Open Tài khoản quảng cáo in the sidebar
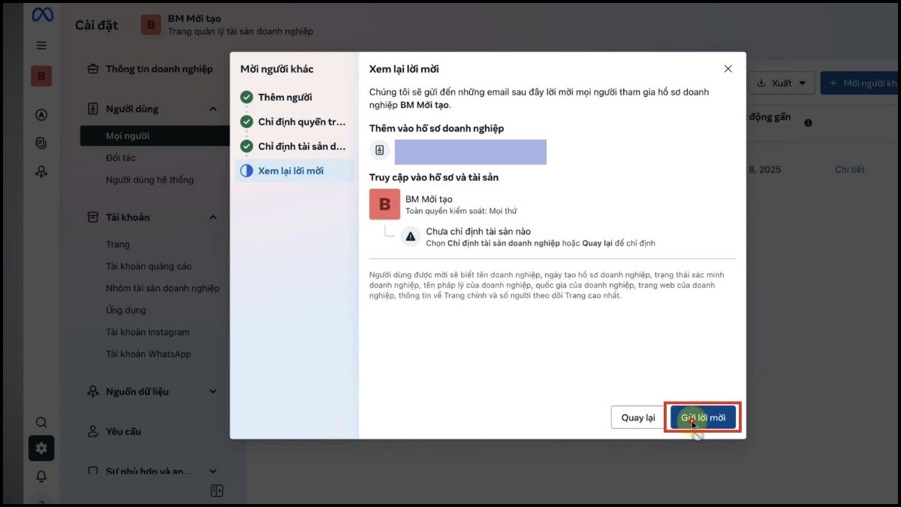Screen dimensions: 901x507 (x=149, y=266)
